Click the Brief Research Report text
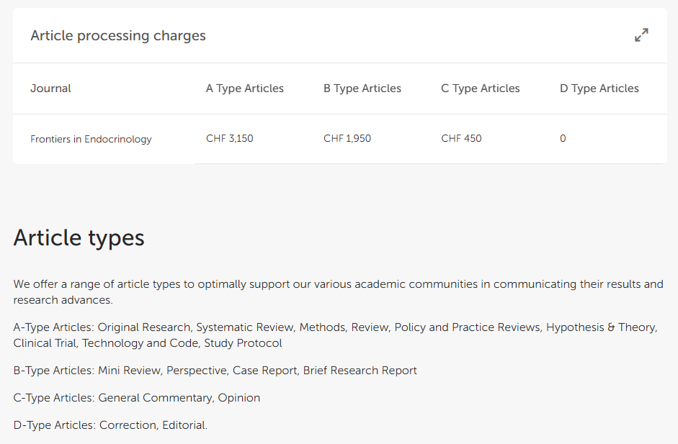 360,371
